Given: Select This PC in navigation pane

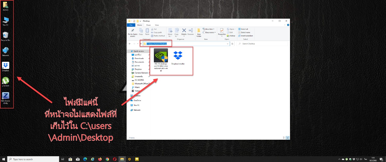Looking at the screenshot, I should point(136,105).
